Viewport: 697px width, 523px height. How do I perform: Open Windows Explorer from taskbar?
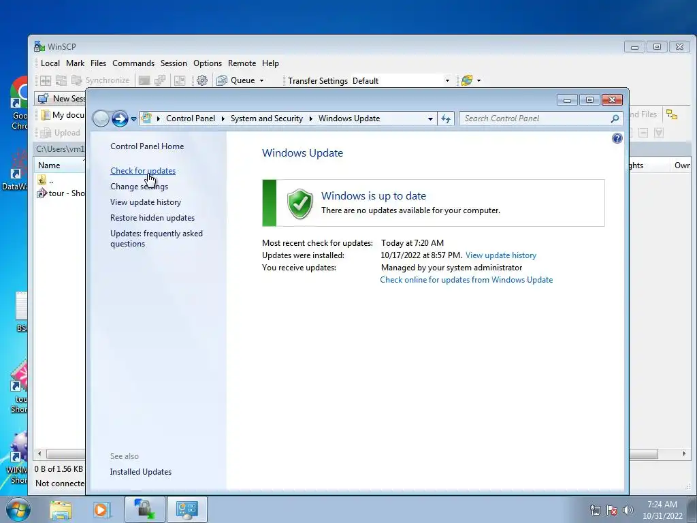point(61,509)
